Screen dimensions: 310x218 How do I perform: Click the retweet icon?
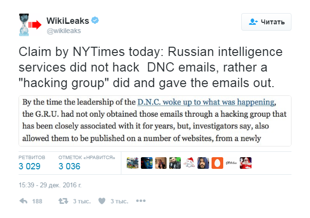coord(63,201)
